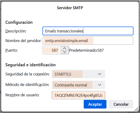
Task: Click the Servidor SMTP dialog title
Action: coord(70,8)
